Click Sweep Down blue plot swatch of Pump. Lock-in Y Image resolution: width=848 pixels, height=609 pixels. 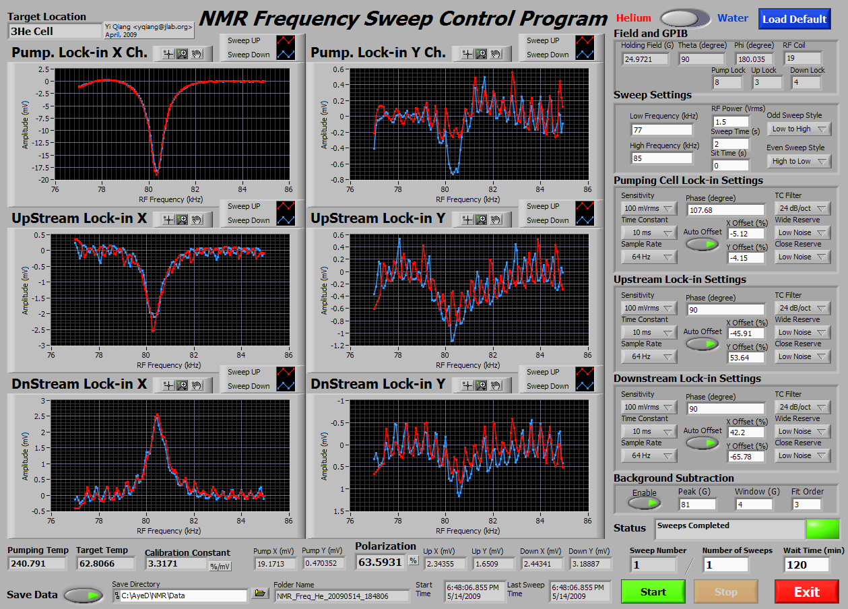(586, 55)
